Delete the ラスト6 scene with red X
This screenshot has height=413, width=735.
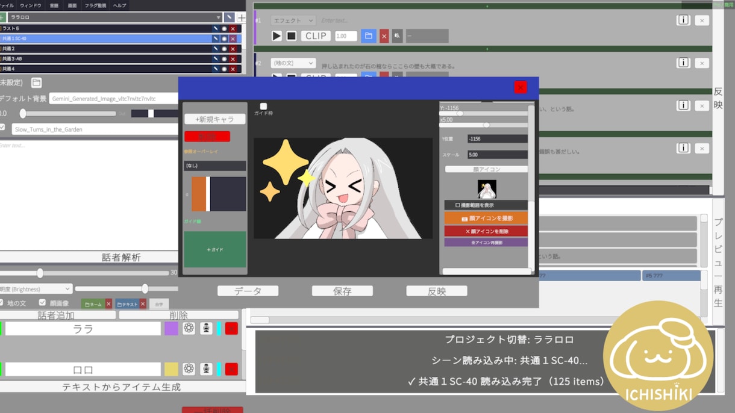pos(233,28)
